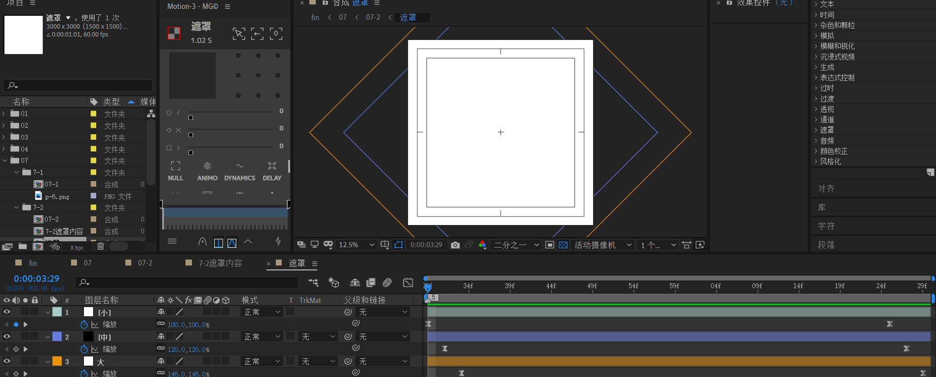Click the take snapshot camera icon
The height and width of the screenshot is (377, 936).
[x=455, y=245]
